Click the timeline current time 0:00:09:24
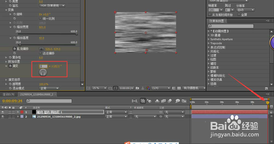The width and height of the screenshot is (274, 144). pos(12,101)
